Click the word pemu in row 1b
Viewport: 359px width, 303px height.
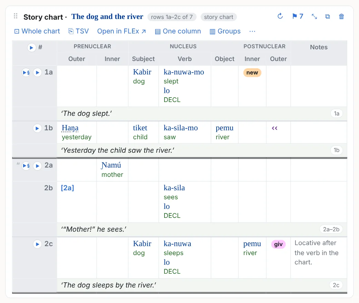pos(225,128)
